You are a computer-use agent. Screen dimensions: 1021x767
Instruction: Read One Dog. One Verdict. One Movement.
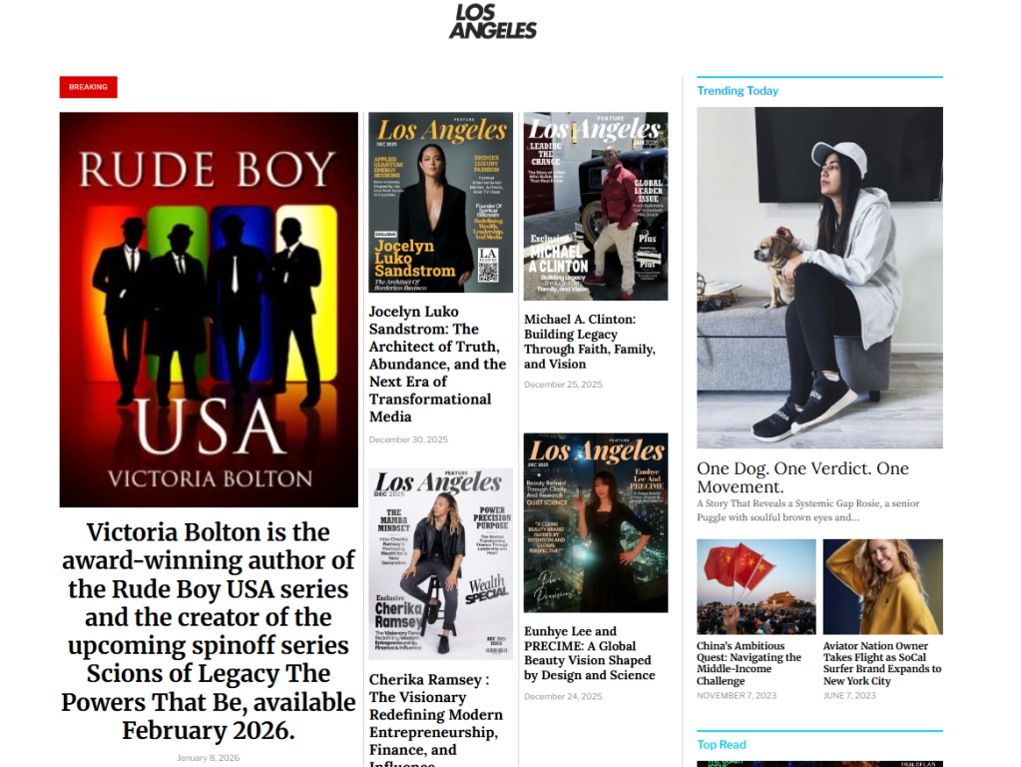click(802, 477)
